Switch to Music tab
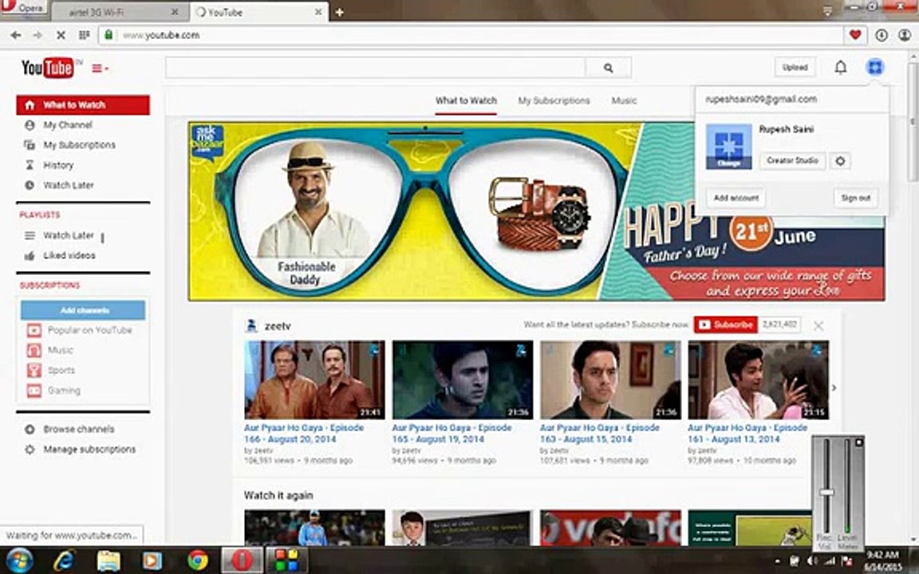This screenshot has height=574, width=919. [x=624, y=100]
